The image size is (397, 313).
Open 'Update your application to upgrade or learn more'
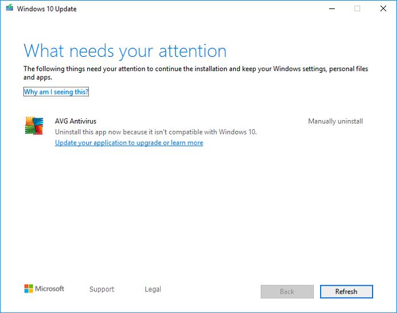pyautogui.click(x=129, y=143)
